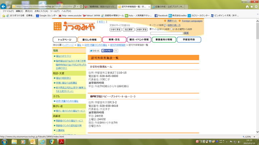
Task: Open the 宇都宮市政 navigation button
Action: (189, 39)
